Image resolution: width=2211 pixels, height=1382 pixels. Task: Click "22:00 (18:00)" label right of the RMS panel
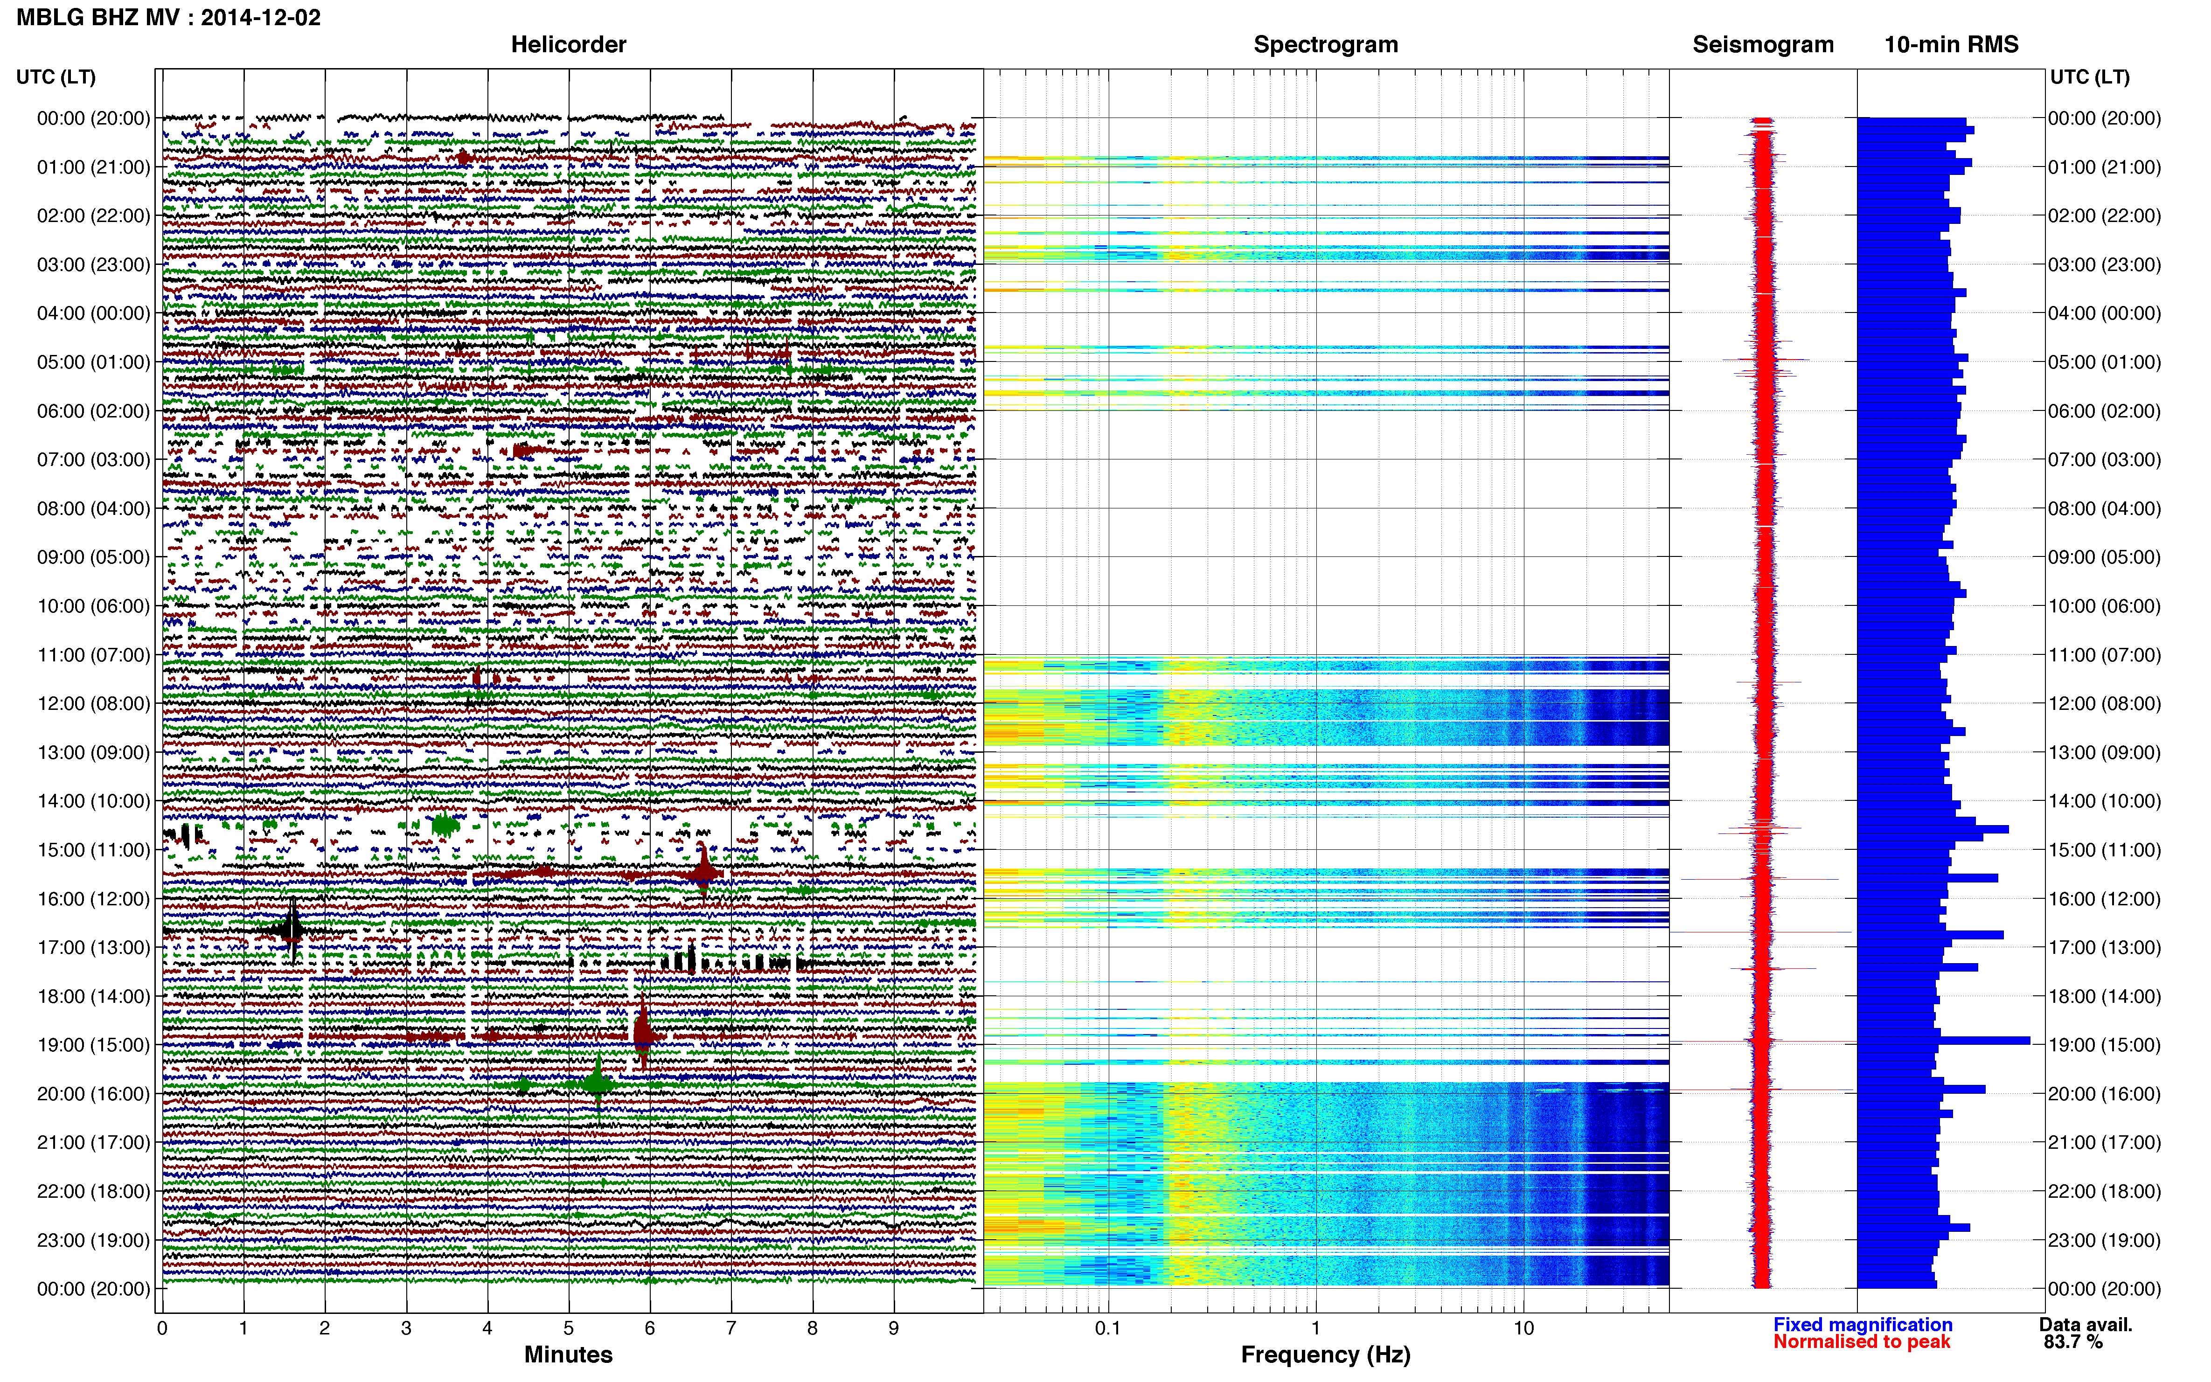click(x=2104, y=1192)
